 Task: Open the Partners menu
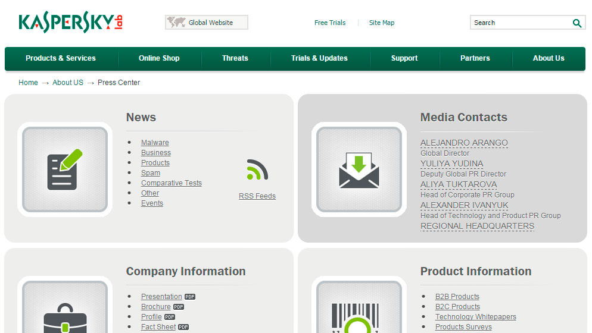point(475,58)
